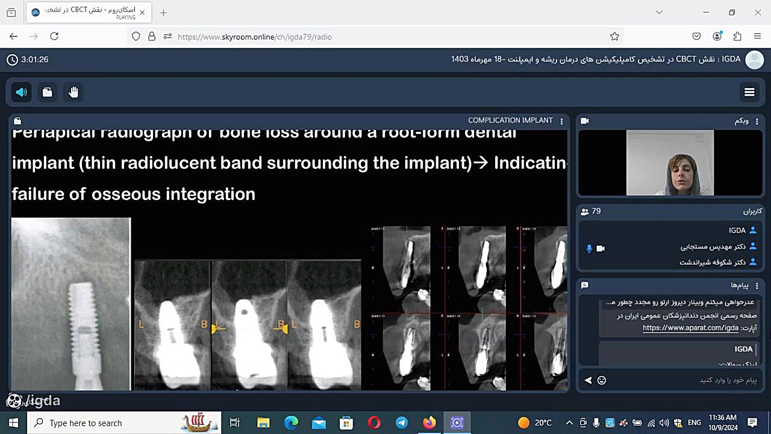Open the webcam panel three-dot menu

pyautogui.click(x=757, y=121)
